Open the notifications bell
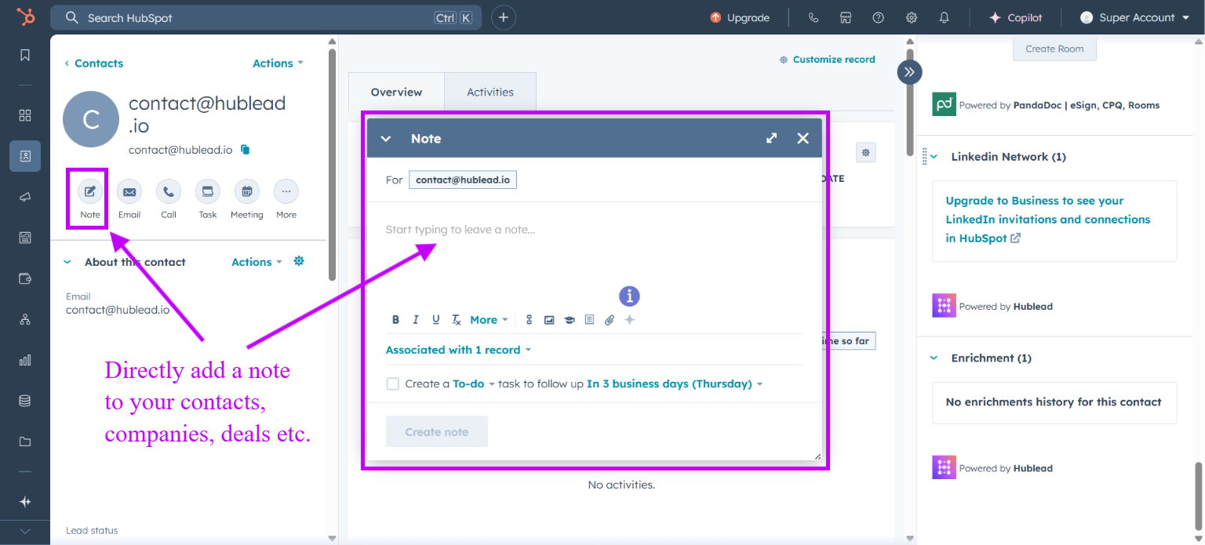The height and width of the screenshot is (545, 1205). 945,17
